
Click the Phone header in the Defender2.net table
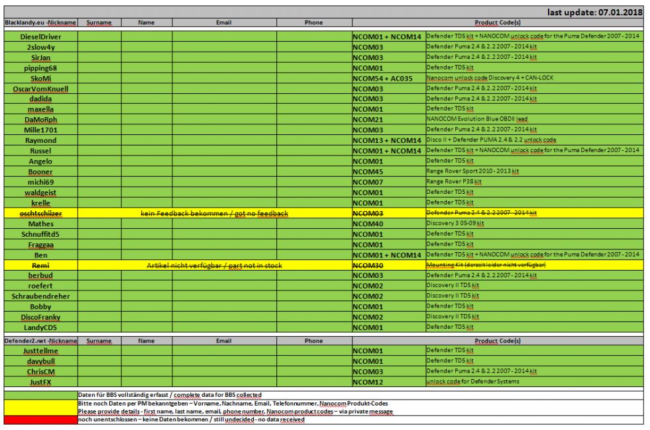coord(314,341)
